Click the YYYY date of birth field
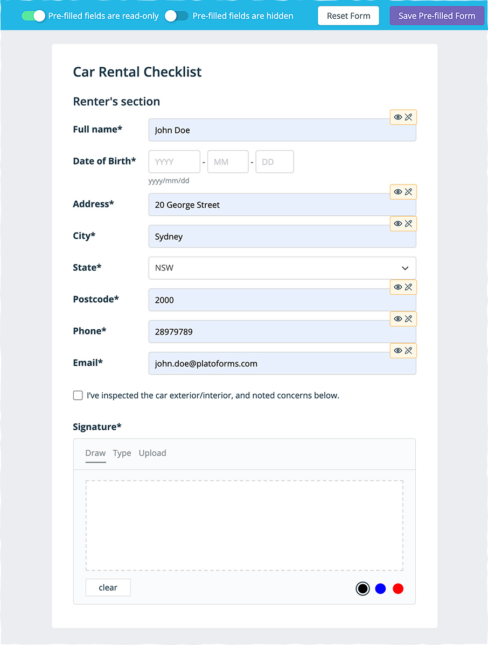 click(x=174, y=162)
